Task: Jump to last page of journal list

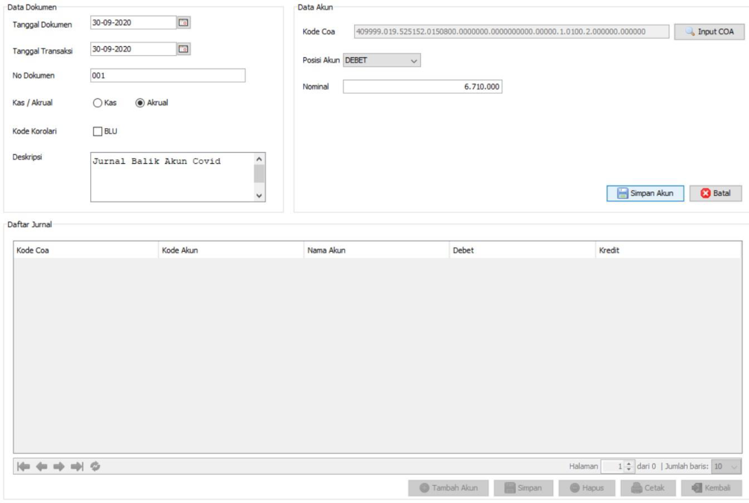Action: pos(77,466)
